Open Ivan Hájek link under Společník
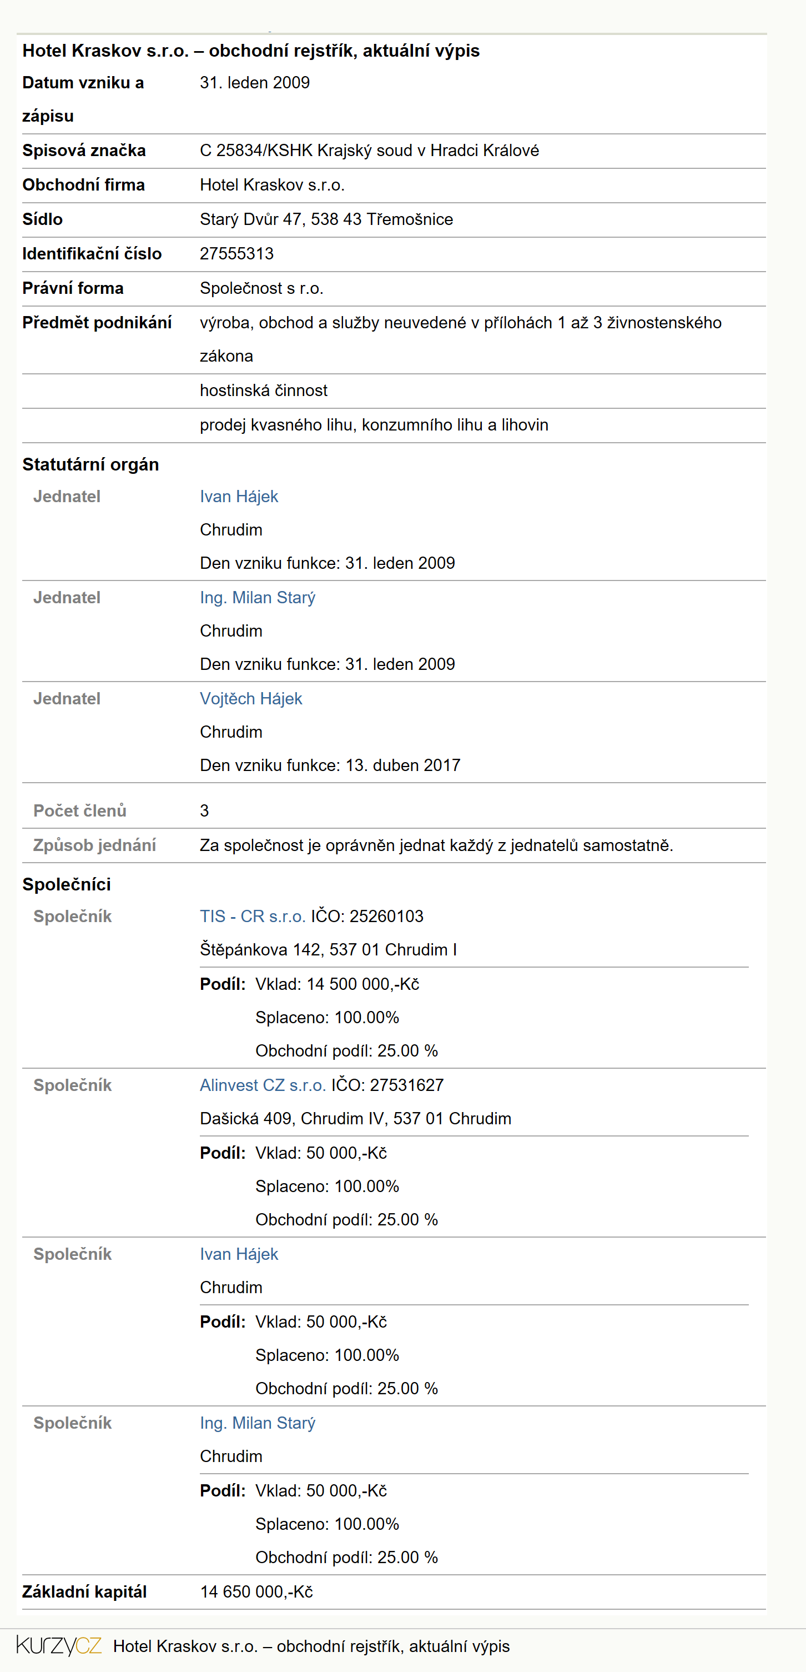This screenshot has width=806, height=1672. tap(239, 1254)
